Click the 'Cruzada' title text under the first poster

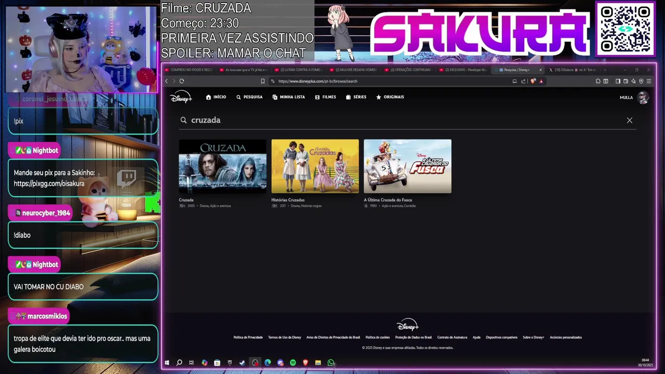point(186,200)
